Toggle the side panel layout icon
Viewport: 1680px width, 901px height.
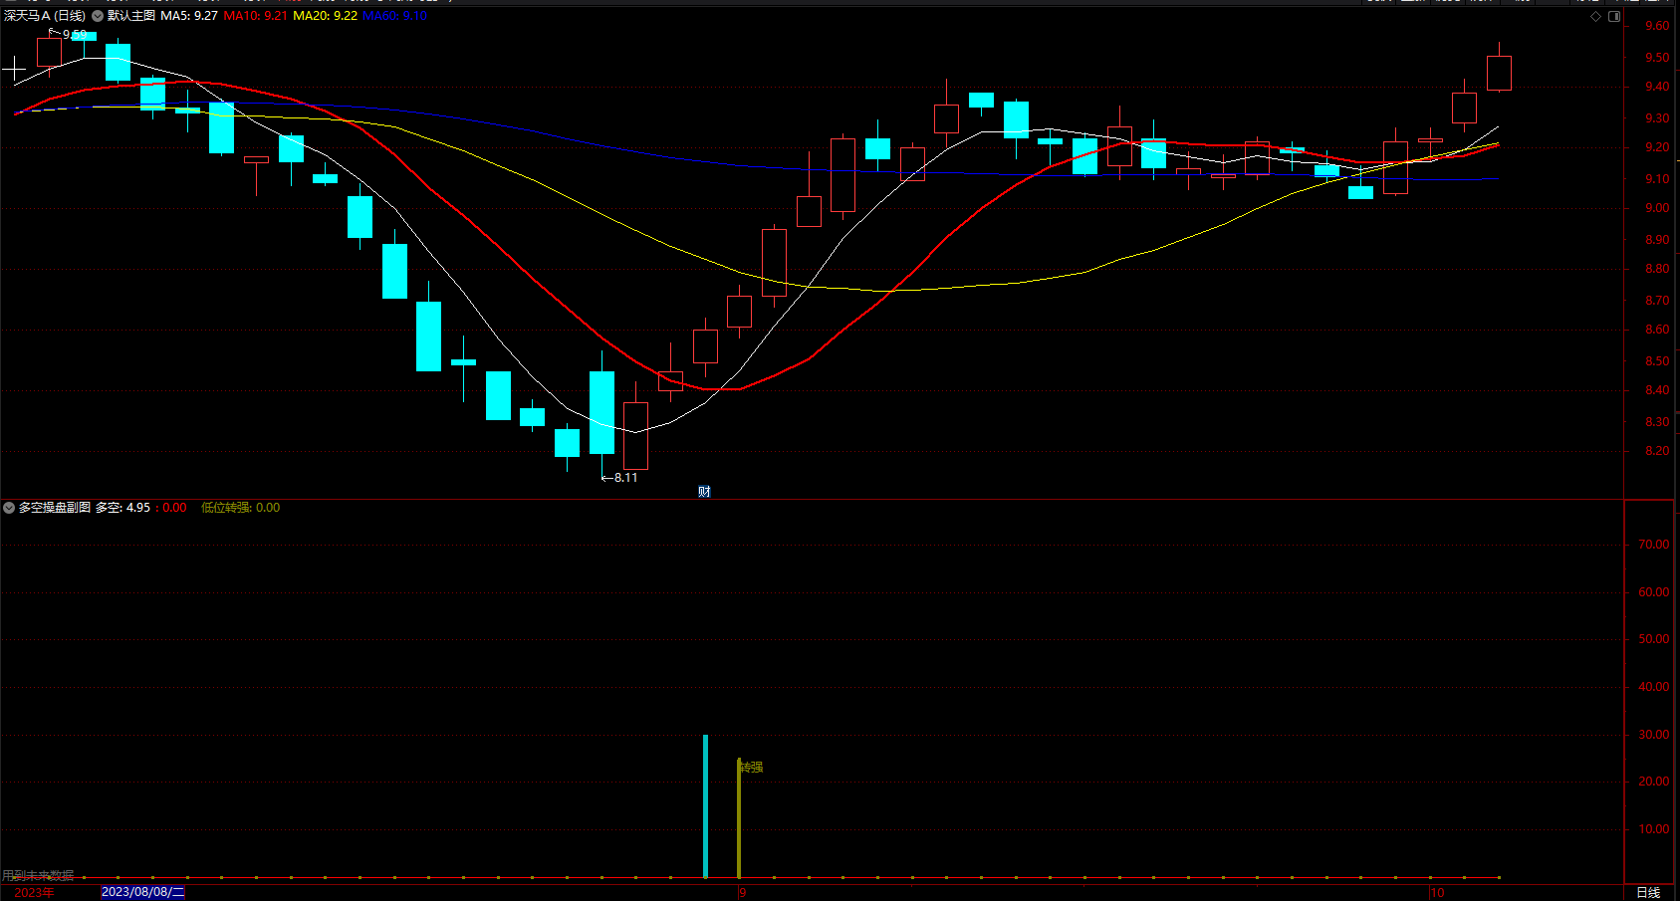coord(1614,16)
